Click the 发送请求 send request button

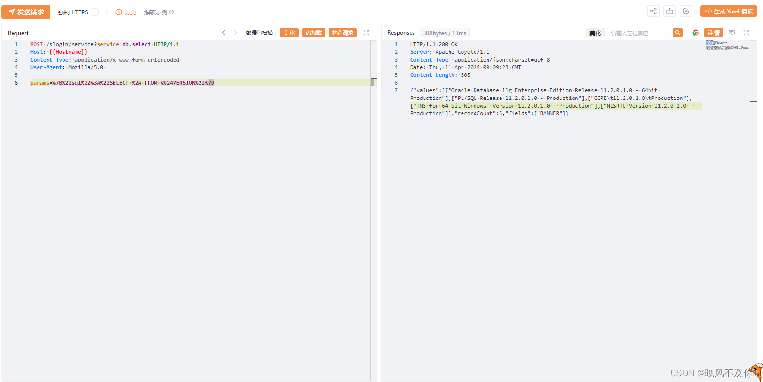(26, 12)
